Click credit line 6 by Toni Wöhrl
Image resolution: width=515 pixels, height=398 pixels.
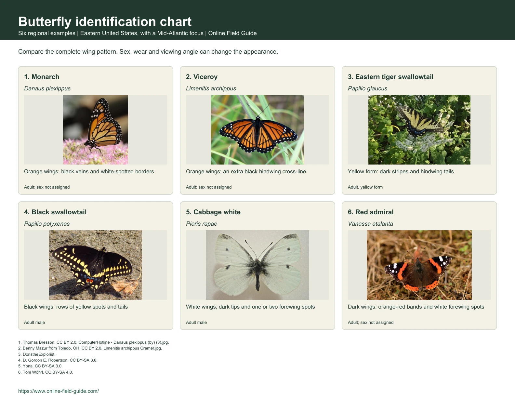[46, 372]
